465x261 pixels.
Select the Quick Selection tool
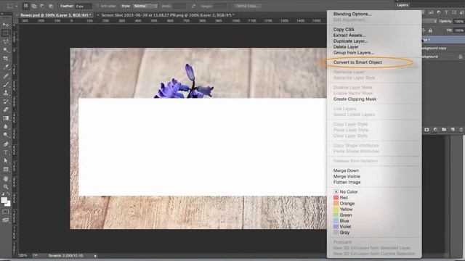[6, 50]
